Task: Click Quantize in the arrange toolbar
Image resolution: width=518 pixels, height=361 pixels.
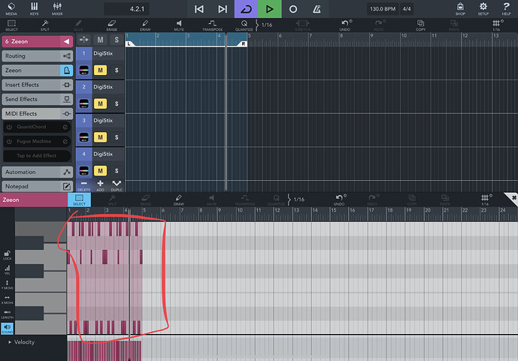Action: [244, 26]
